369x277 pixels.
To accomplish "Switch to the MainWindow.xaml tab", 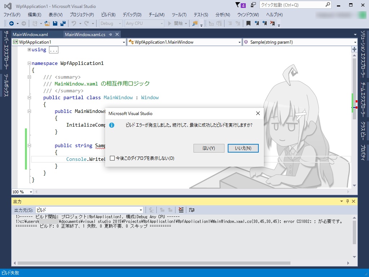I will 30,35.
